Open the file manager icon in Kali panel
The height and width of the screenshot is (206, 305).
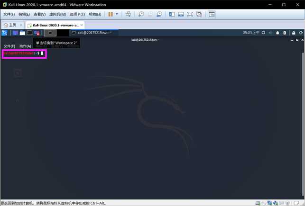22,33
